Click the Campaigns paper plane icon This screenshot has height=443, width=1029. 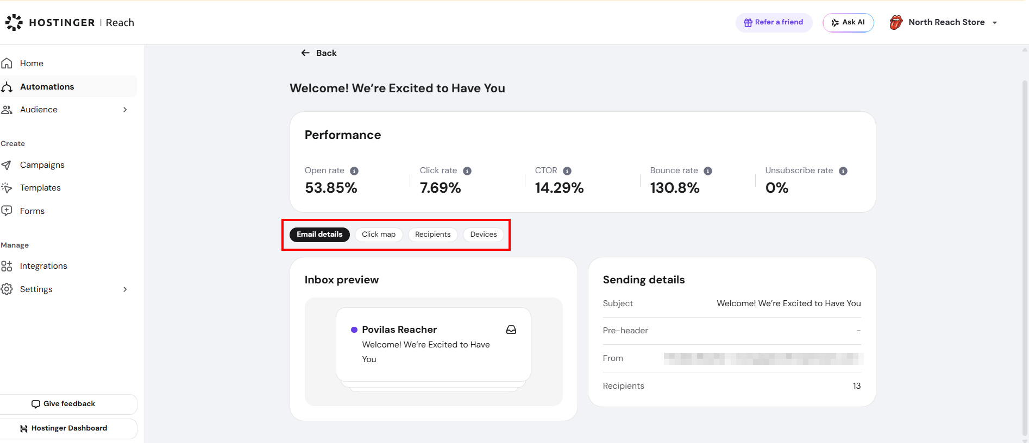[x=7, y=165]
